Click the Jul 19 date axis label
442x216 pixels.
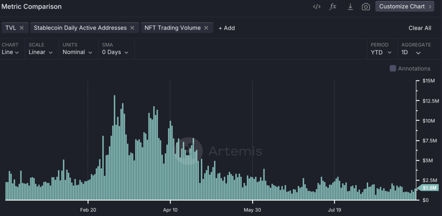(x=335, y=210)
